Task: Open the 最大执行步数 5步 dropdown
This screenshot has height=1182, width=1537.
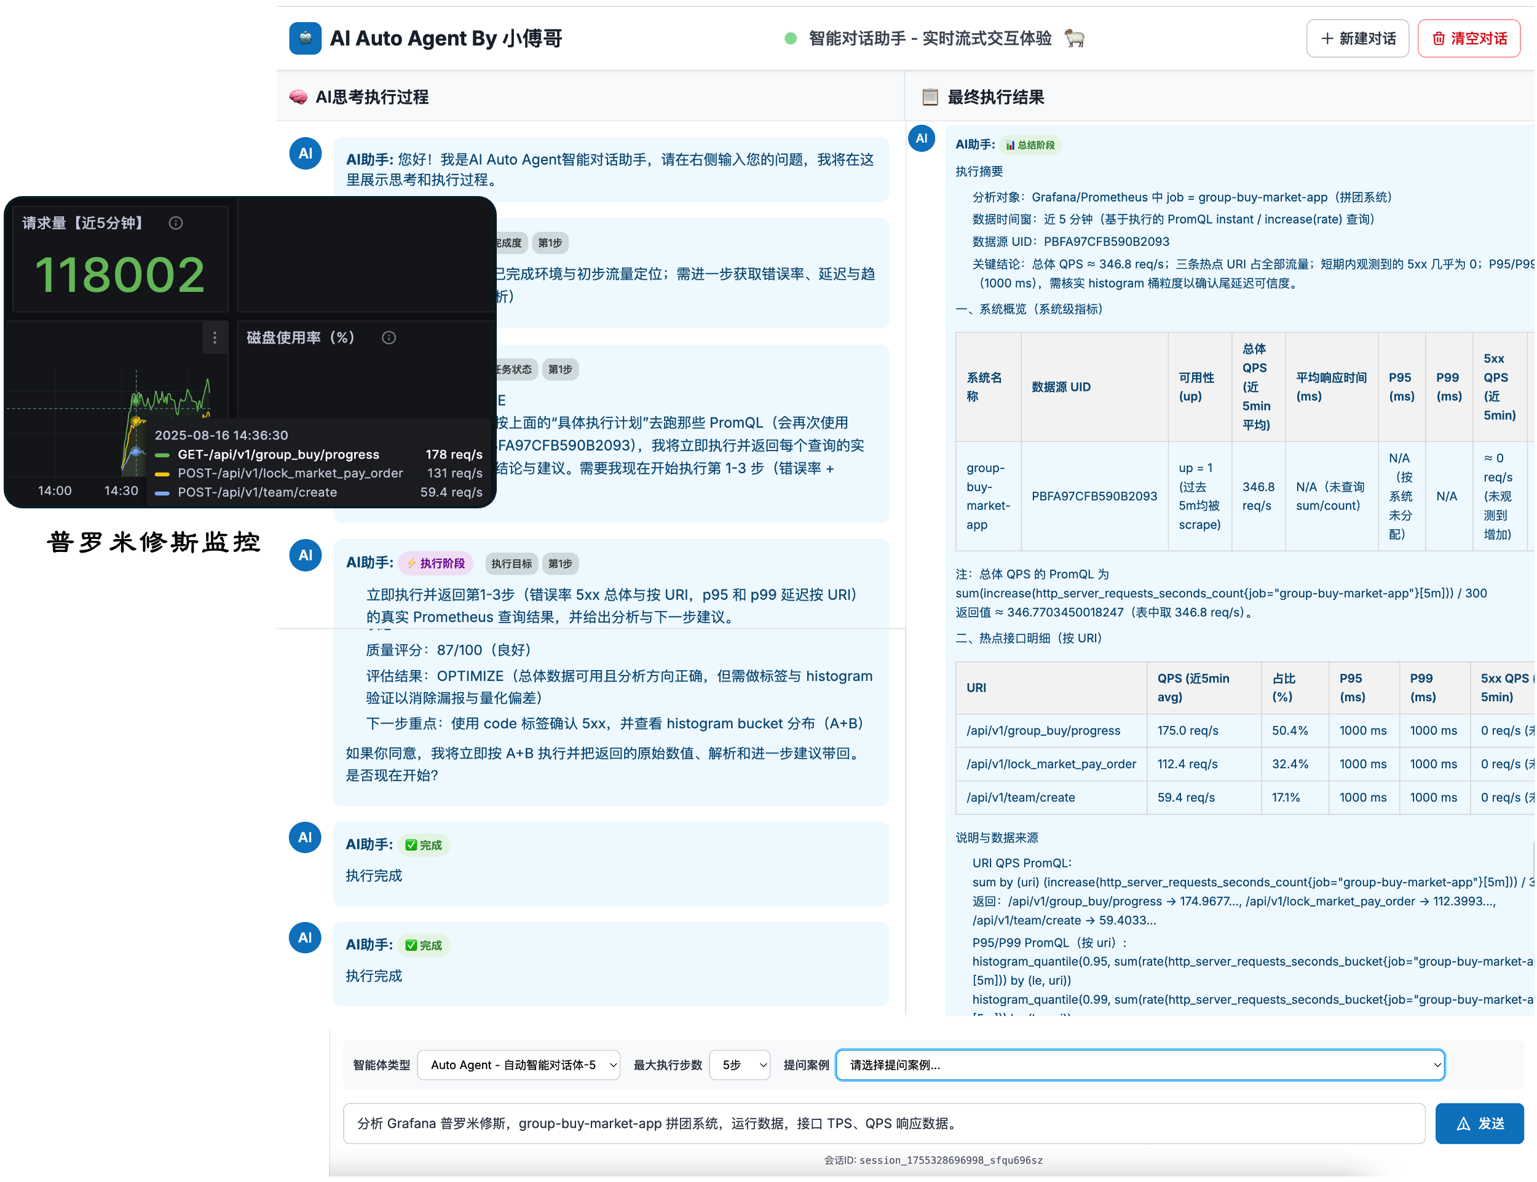Action: pos(740,1065)
